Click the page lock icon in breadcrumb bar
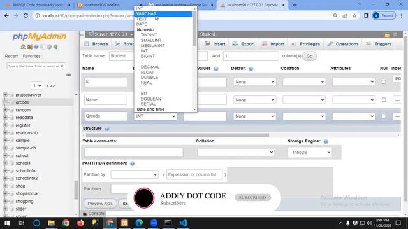 point(387,34)
